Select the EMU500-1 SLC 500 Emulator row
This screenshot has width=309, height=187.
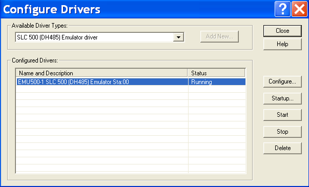[131, 82]
